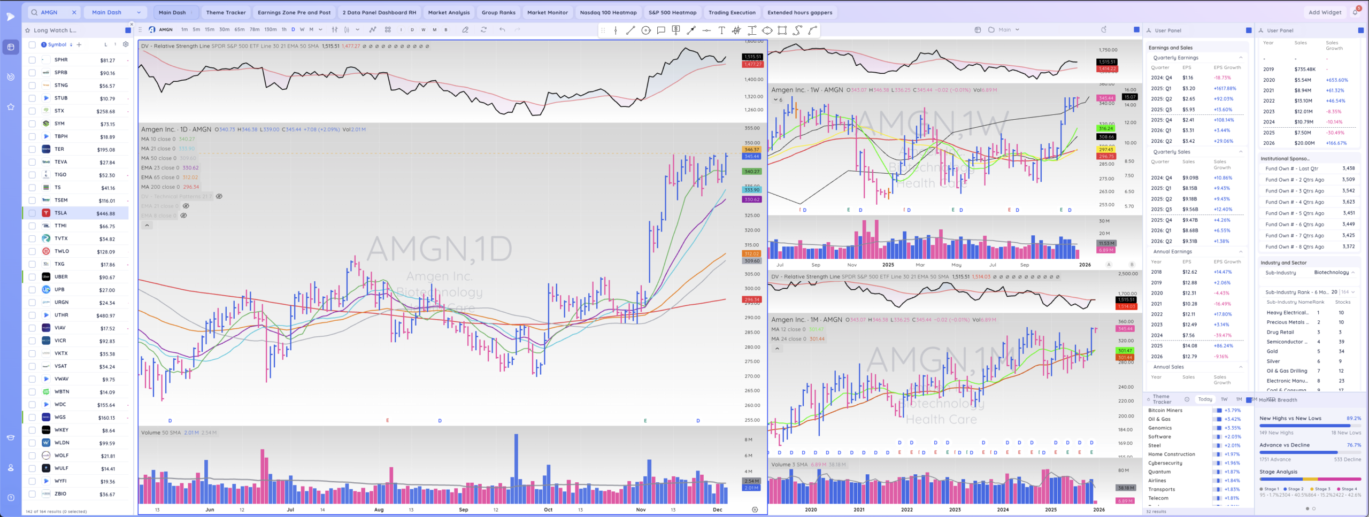Viewport: 1369px width, 517px height.
Task: Open the notifications bell
Action: 1355,12
